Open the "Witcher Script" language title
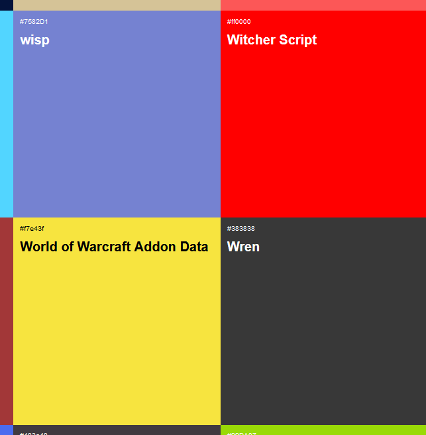The width and height of the screenshot is (426, 435). pos(272,40)
